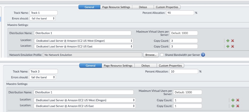Click the Track 3 name input field
Viewport: 249px width, 112px height.
pos(43,71)
